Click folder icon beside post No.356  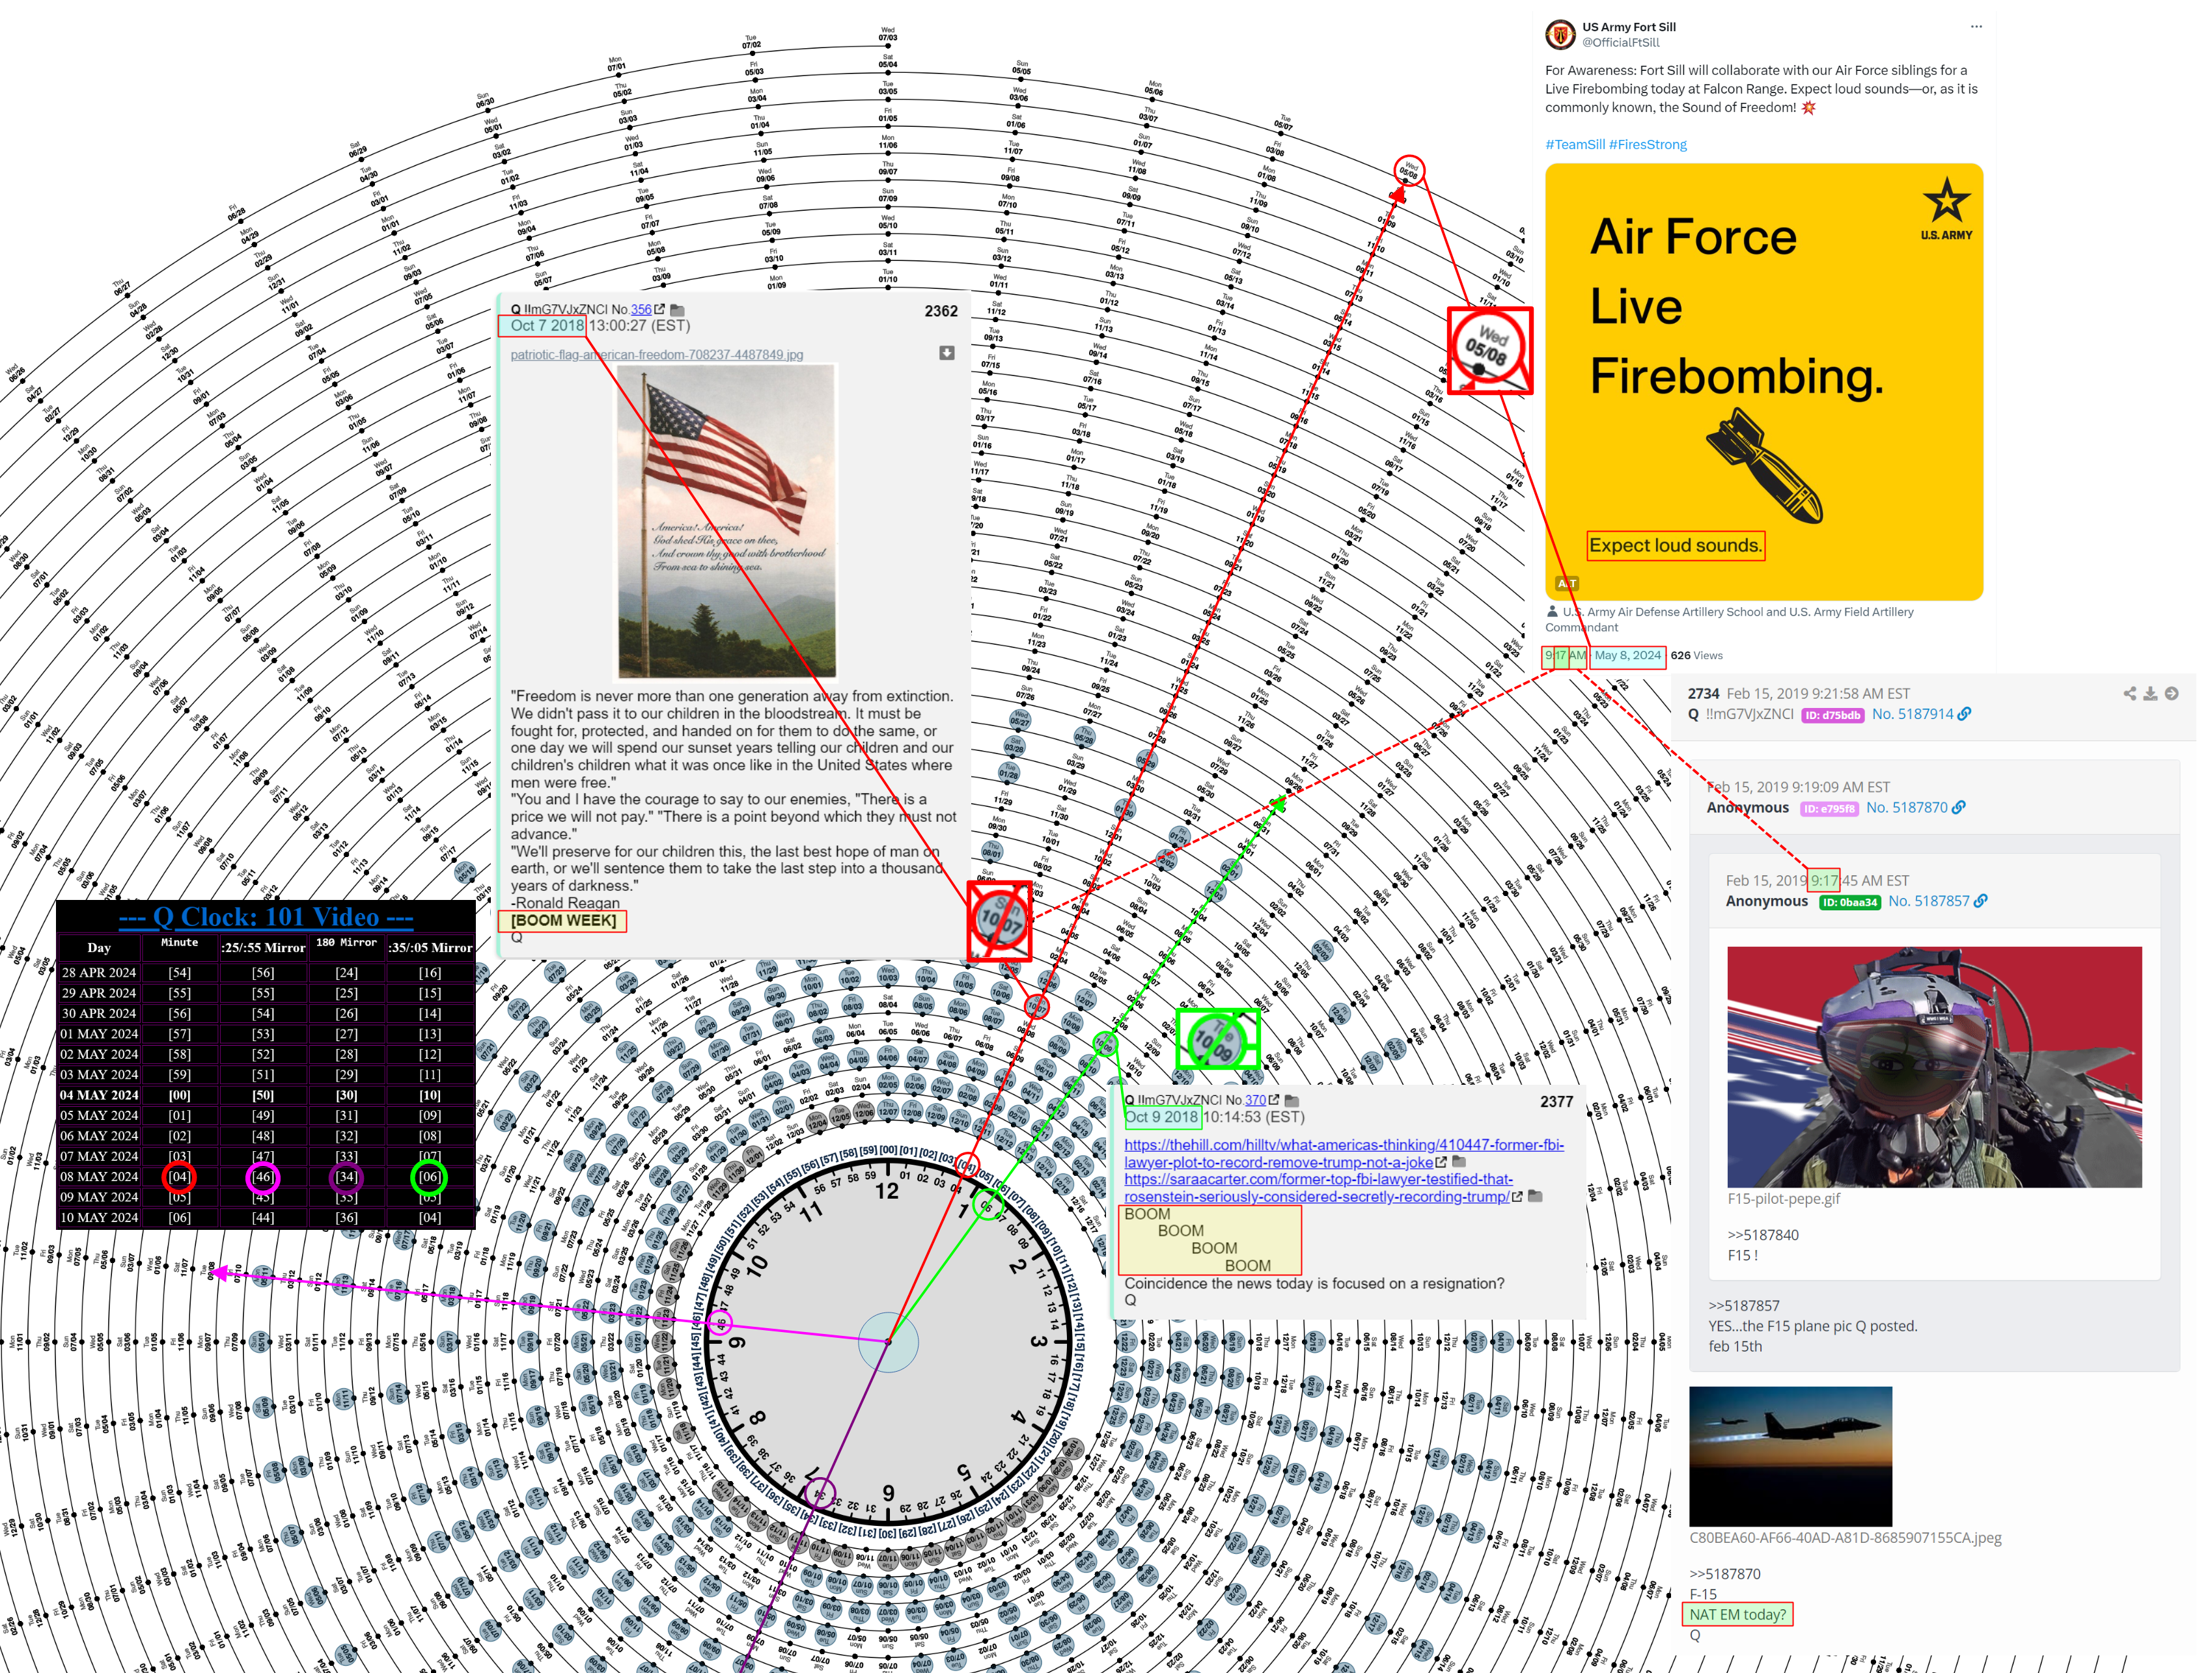point(677,310)
